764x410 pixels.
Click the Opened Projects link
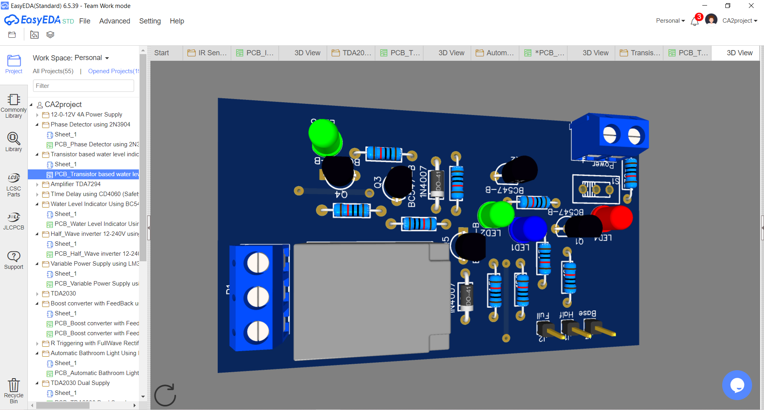point(114,71)
